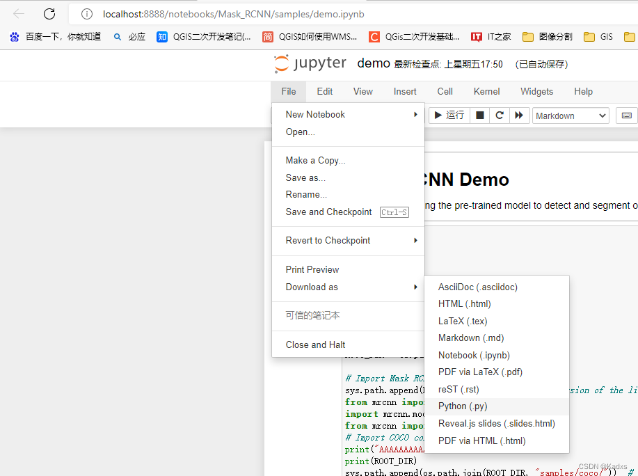Screen dimensions: 638x476
Task: Select Make a Copy...
Action: (x=349, y=160)
